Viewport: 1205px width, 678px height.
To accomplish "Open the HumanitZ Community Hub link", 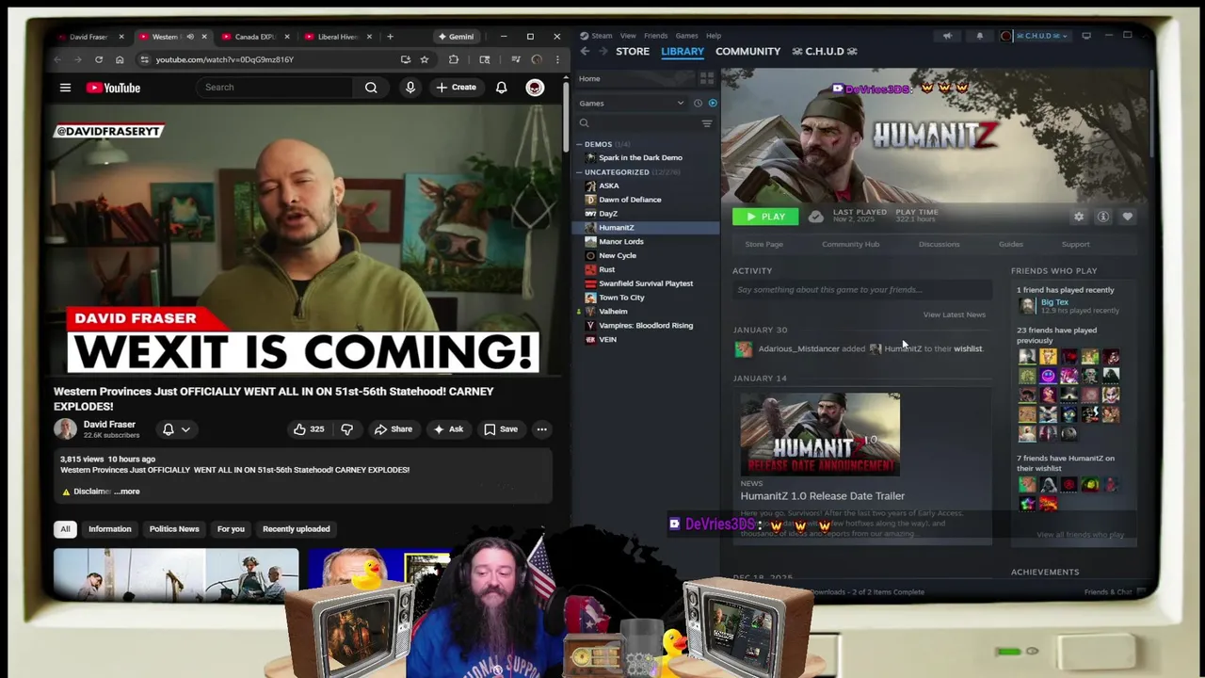I will click(850, 244).
